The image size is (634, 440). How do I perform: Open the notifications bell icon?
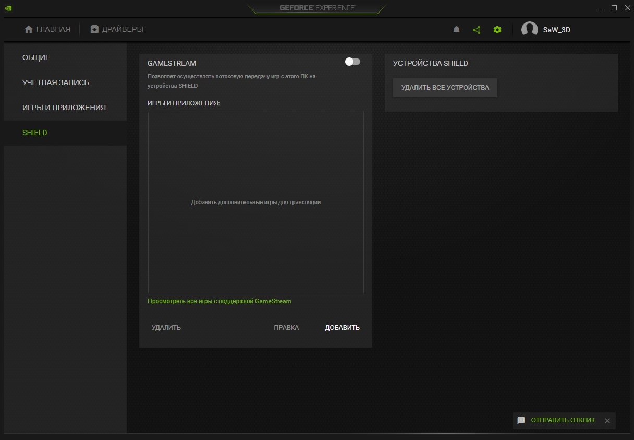[x=456, y=30]
